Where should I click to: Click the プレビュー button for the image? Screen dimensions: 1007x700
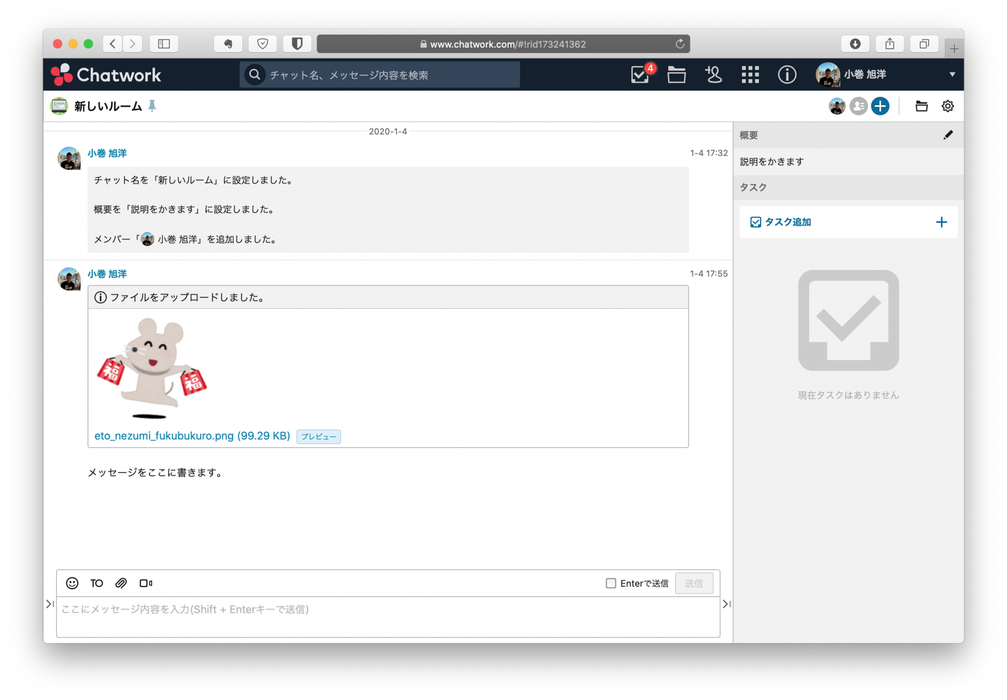tap(319, 436)
